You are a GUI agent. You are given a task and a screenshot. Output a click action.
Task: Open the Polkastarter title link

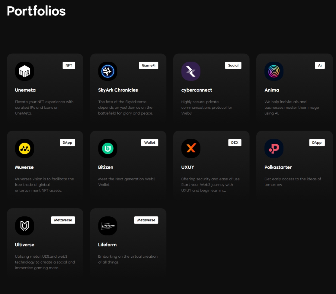click(x=278, y=167)
